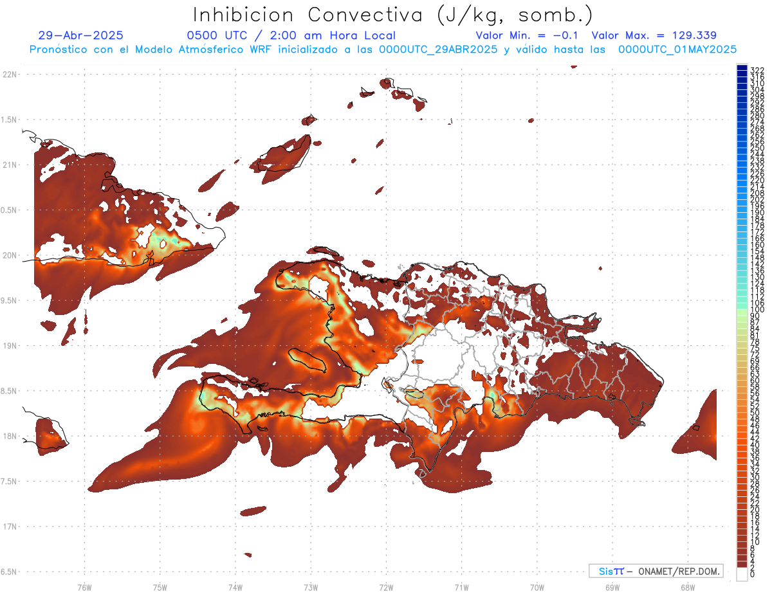Viewport: 772px width, 596px height.
Task: Click the 'SisTT – ONAMET/REP.DOM.' logo box
Action: pyautogui.click(x=656, y=571)
